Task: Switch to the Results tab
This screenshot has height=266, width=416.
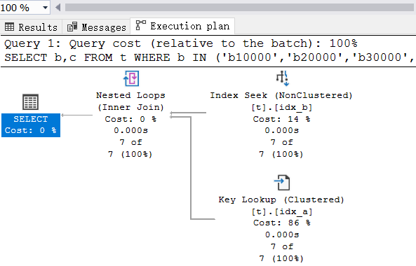Action: [x=32, y=27]
